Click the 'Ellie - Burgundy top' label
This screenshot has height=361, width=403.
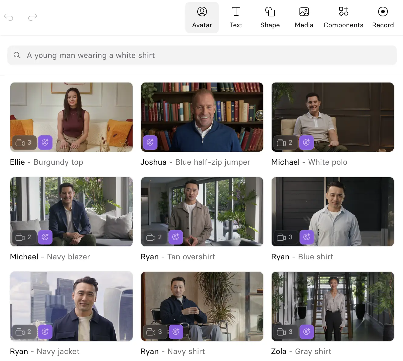coord(46,162)
